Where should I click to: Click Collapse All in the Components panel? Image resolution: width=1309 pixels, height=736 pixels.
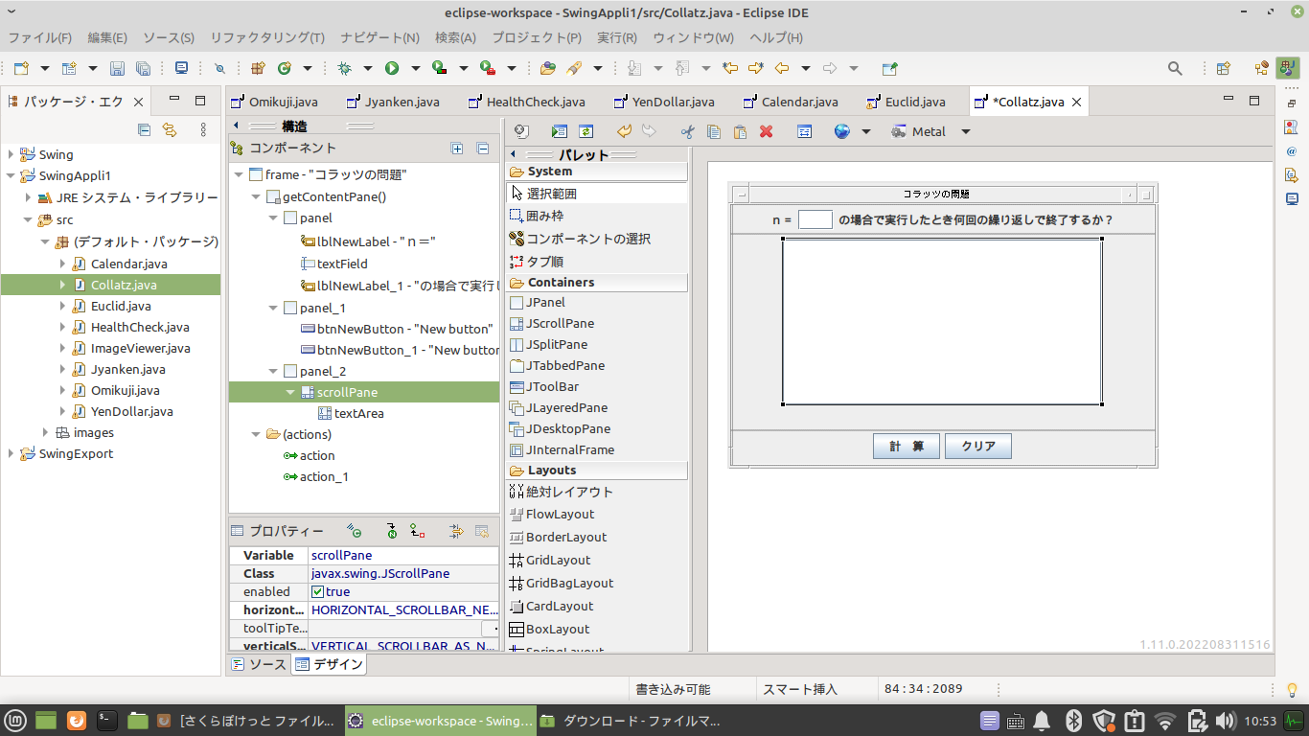[x=483, y=149]
